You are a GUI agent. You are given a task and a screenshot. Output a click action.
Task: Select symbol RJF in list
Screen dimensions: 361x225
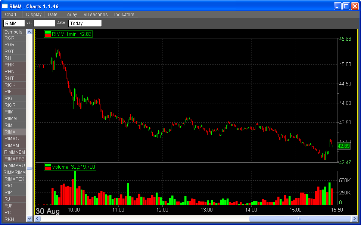pyautogui.click(x=15, y=206)
